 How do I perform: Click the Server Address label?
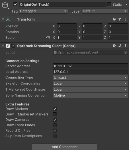pyautogui.click(x=18, y=66)
